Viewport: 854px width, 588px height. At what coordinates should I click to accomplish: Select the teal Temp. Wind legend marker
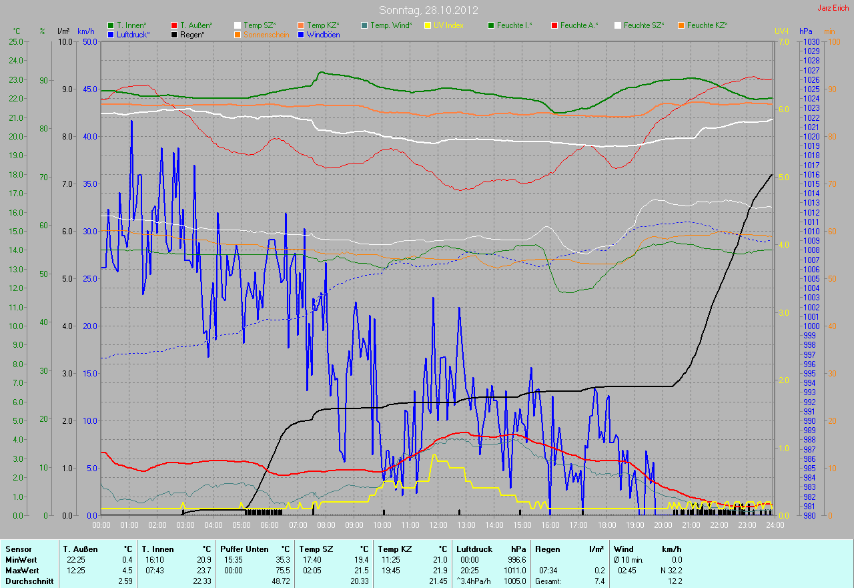[x=364, y=25]
